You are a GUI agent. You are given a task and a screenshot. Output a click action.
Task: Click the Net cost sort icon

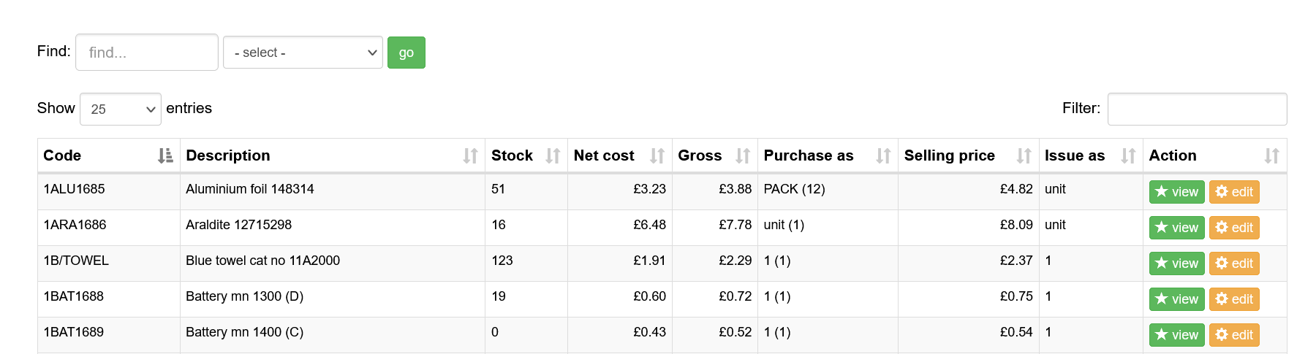coord(657,155)
